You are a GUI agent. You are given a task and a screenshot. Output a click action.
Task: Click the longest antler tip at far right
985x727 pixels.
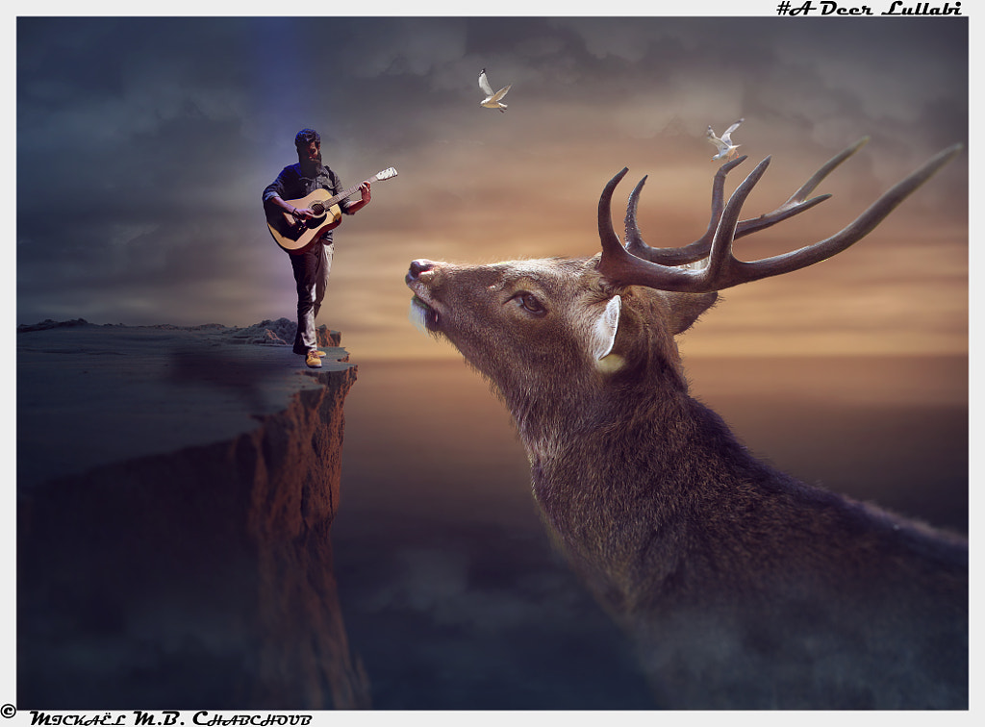952,150
